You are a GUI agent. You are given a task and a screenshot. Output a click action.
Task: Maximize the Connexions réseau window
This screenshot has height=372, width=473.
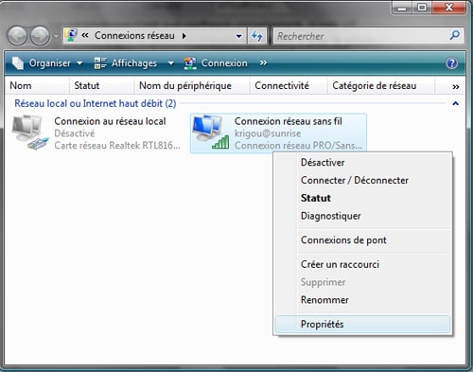pyautogui.click(x=422, y=8)
